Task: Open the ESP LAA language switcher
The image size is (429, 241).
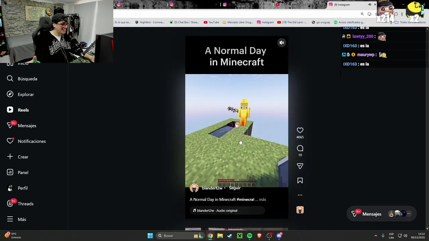Action: coord(391,236)
